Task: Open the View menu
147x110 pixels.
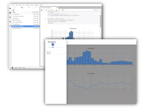Action: 20,5
